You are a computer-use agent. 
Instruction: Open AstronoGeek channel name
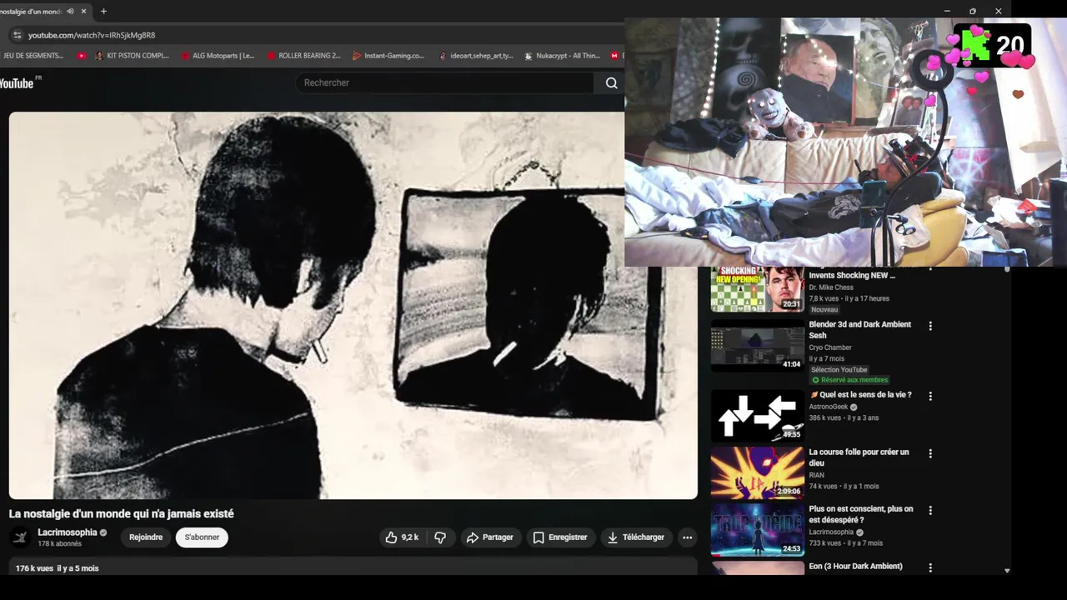click(x=828, y=407)
